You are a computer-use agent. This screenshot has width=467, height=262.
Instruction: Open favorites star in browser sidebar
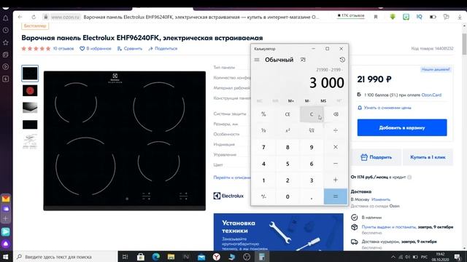(6, 42)
